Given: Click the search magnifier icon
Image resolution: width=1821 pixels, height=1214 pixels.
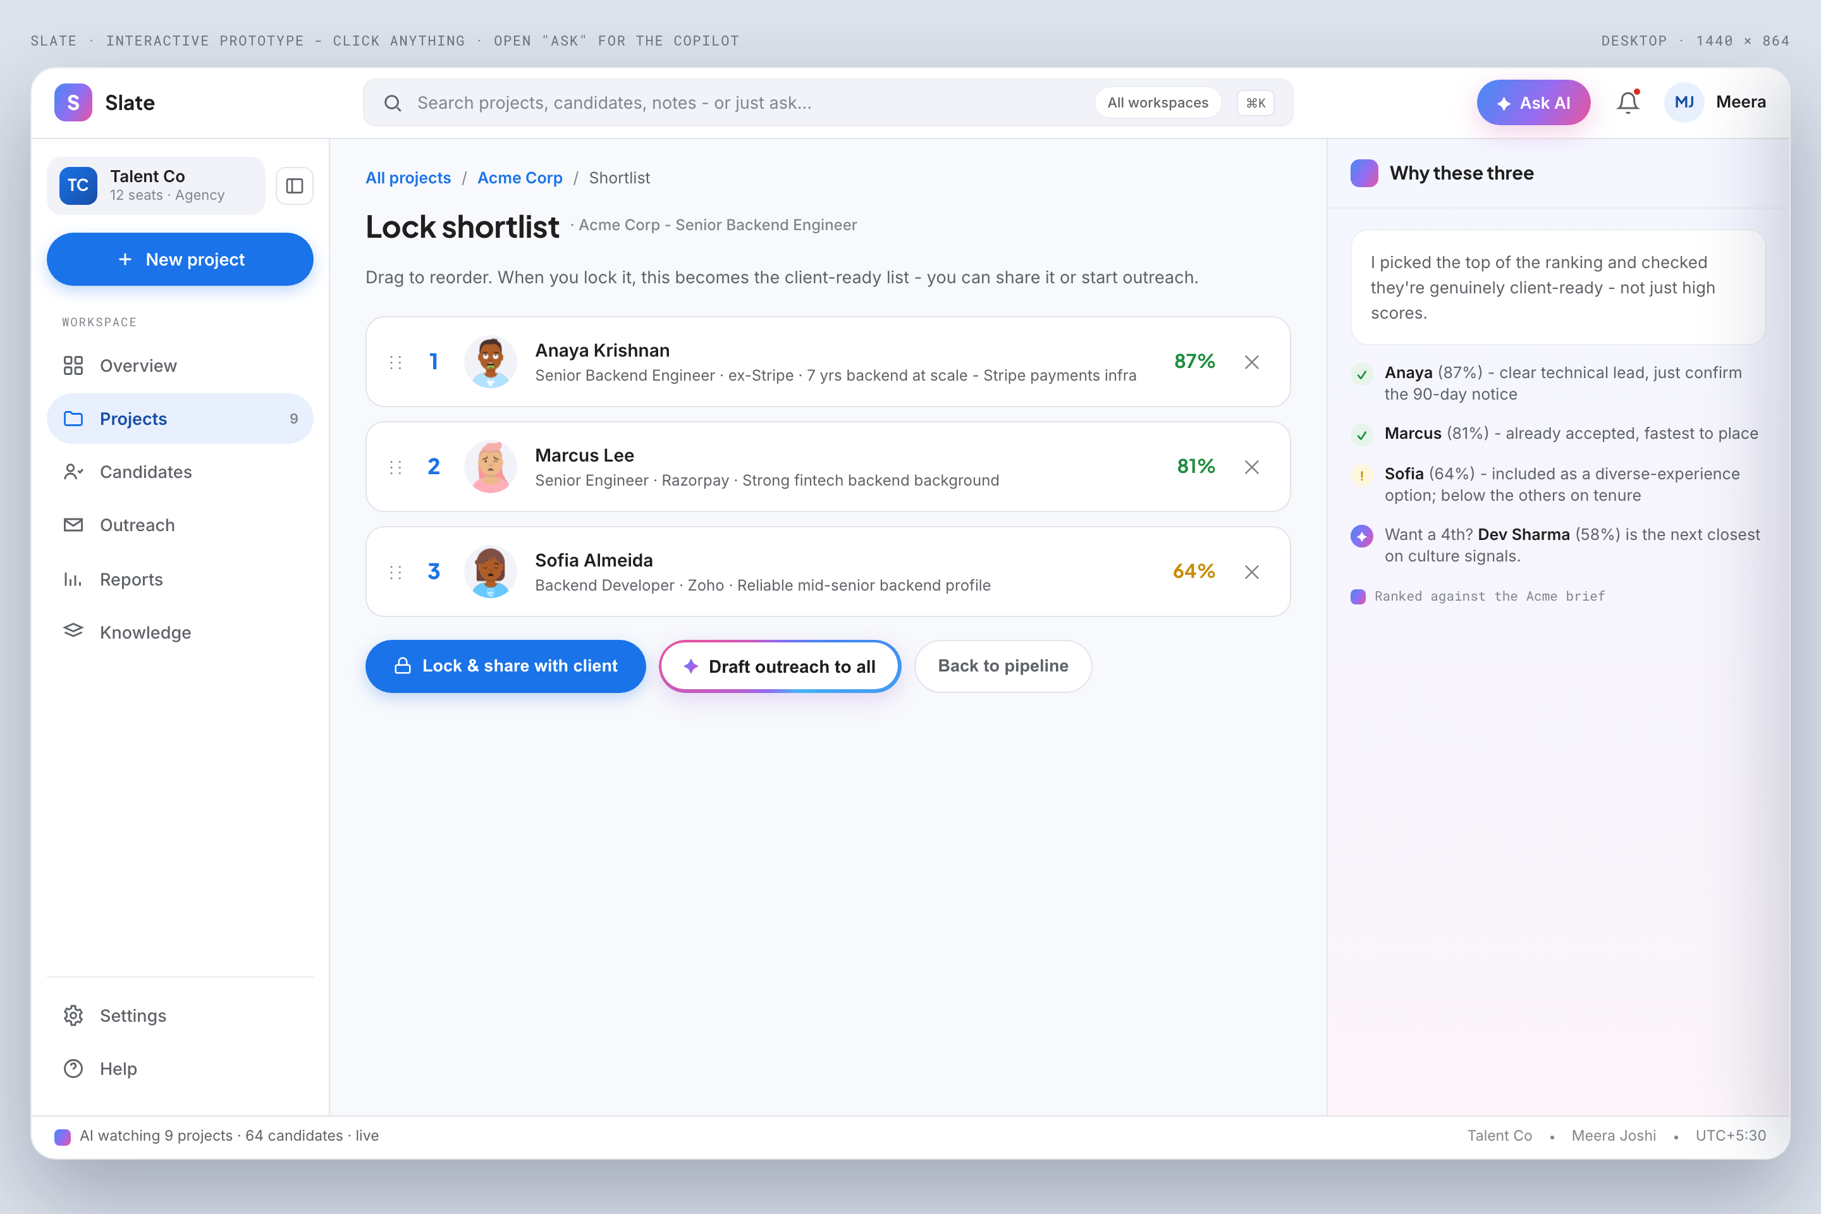Looking at the screenshot, I should pos(393,103).
